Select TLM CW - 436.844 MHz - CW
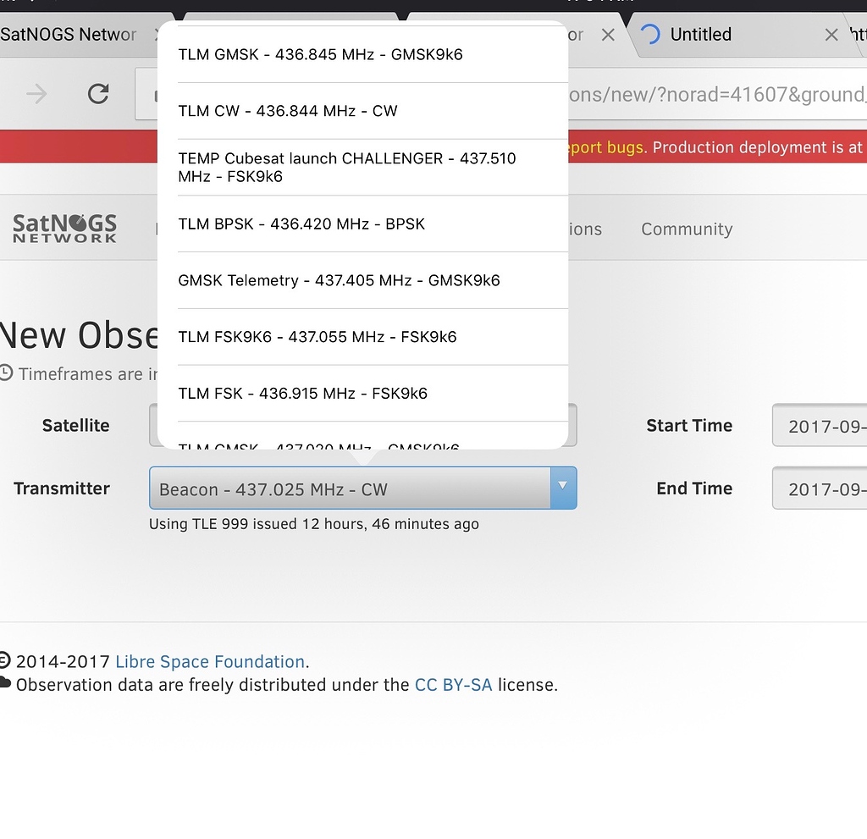This screenshot has height=839, width=867. [288, 110]
